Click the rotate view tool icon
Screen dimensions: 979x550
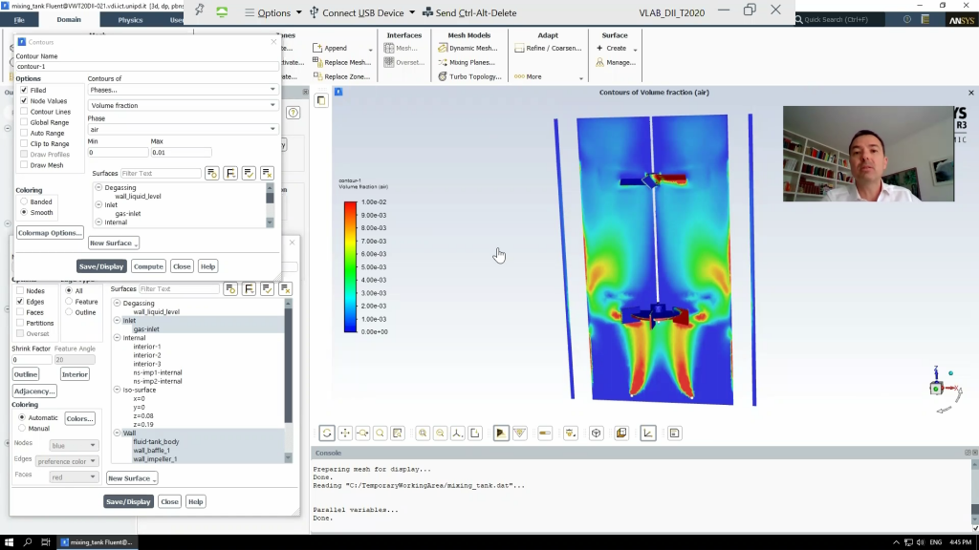[x=327, y=434]
